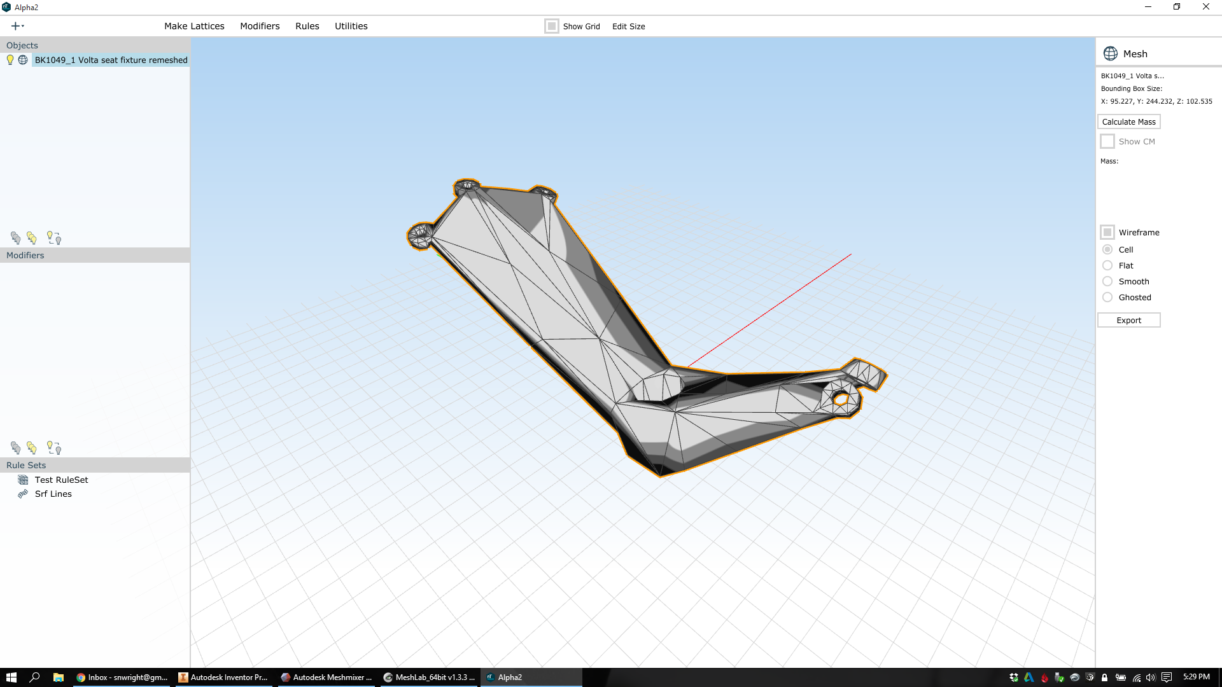The width and height of the screenshot is (1222, 687).
Task: Click the Dropbox tray icon
Action: pos(1014,677)
